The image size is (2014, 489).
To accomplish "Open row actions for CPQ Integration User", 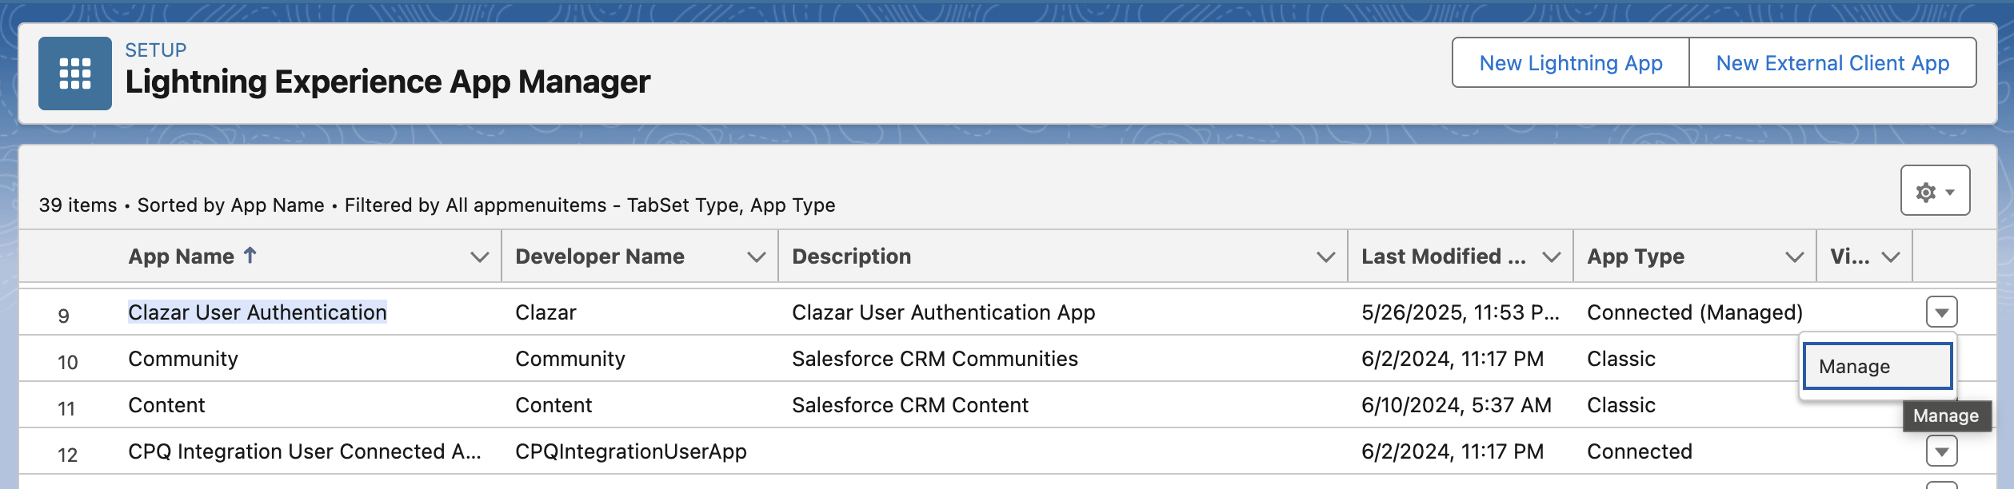I will (1941, 451).
